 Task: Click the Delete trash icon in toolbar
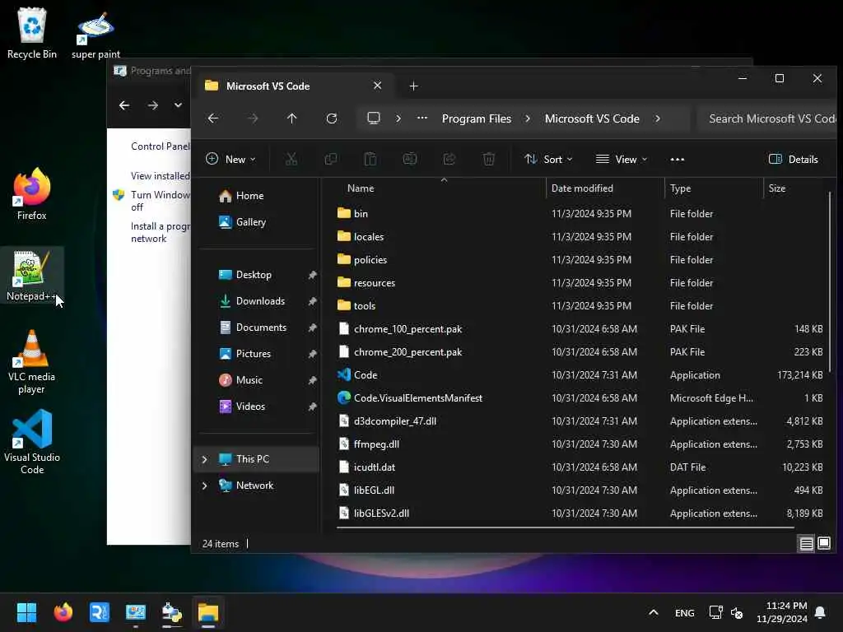(x=489, y=159)
